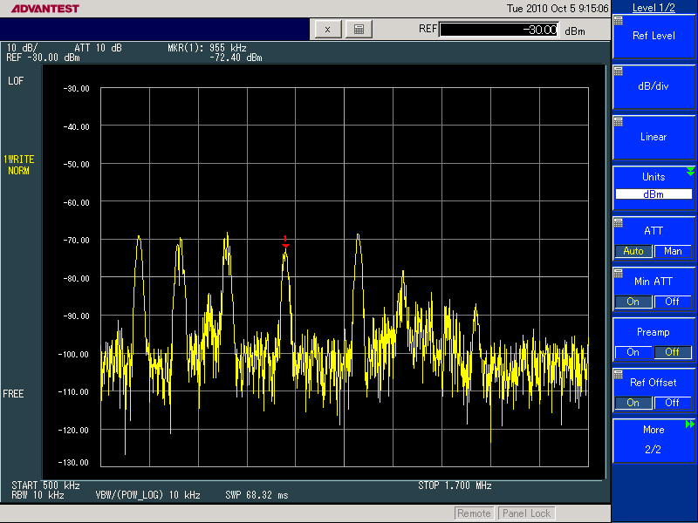Go to More 2/2 softkey page
This screenshot has width=698, height=523.
coord(654,439)
